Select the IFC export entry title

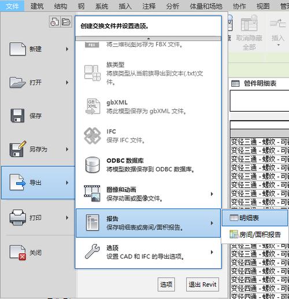(111, 131)
